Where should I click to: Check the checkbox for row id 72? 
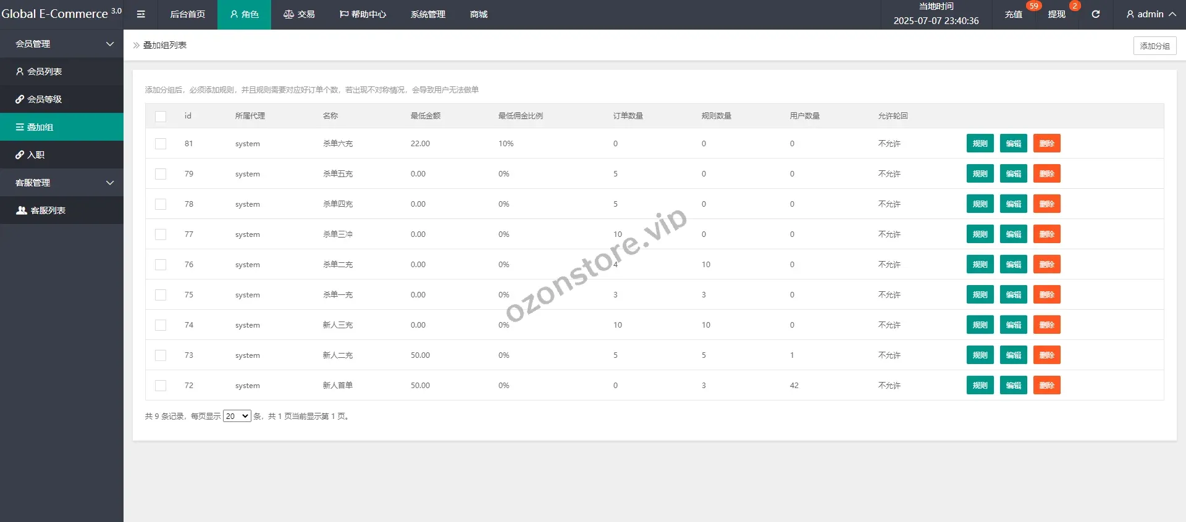coord(161,386)
